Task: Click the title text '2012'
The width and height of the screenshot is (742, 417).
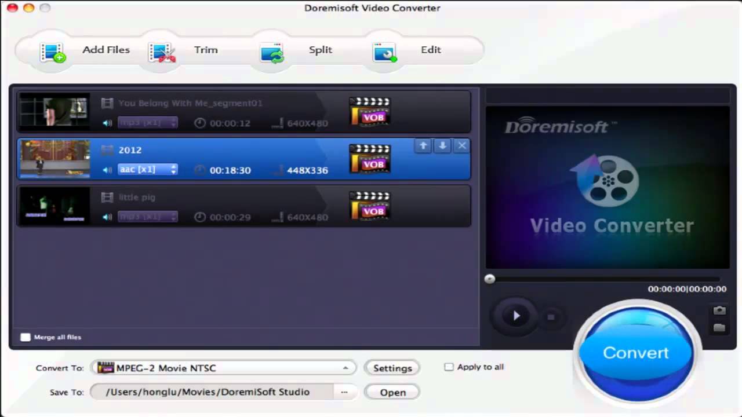Action: coord(130,150)
